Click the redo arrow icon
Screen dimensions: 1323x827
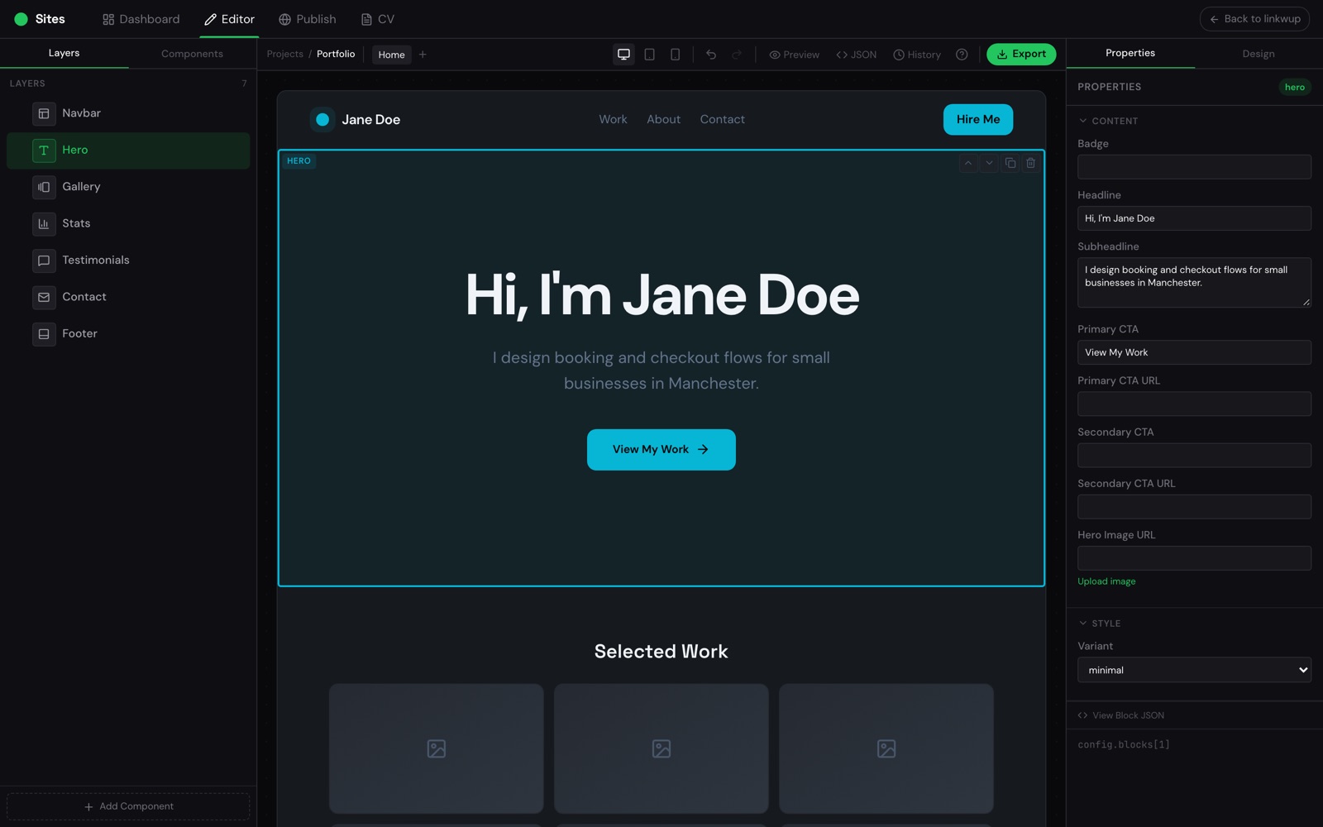pos(737,55)
